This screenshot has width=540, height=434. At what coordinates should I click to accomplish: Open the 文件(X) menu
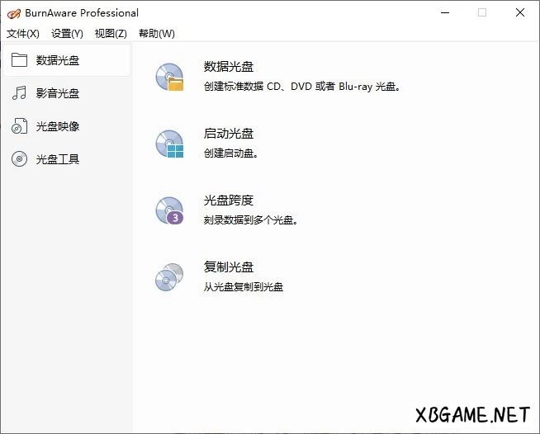click(x=22, y=34)
